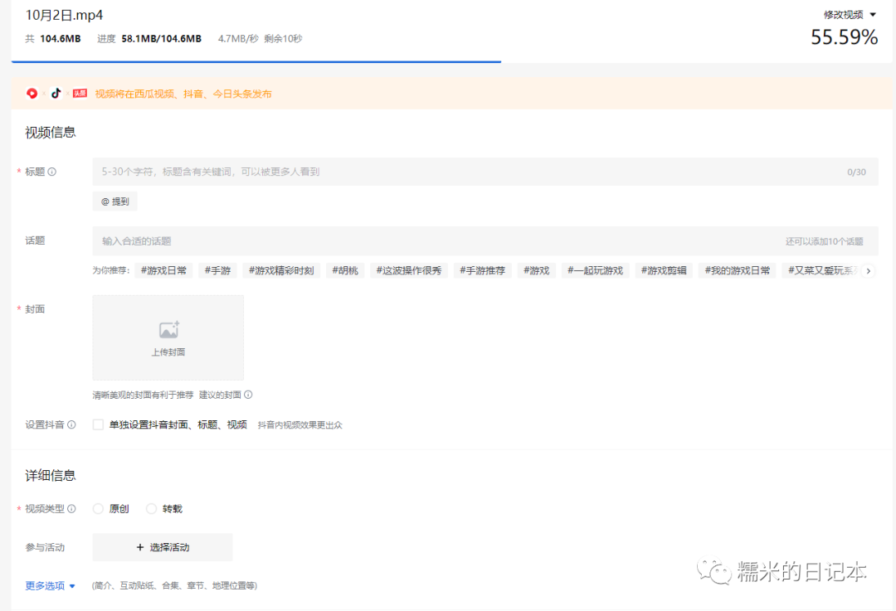Screen dimensions: 896x611
Task: Click the 头条 (Toutiao) platform badge
Action: coord(79,93)
